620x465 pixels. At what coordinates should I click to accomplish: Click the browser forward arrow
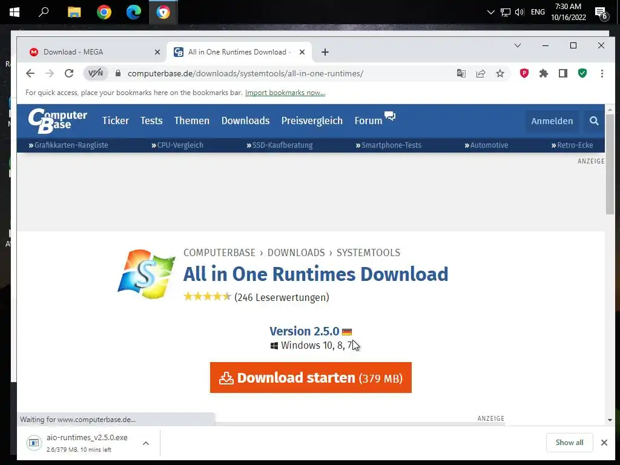[50, 73]
